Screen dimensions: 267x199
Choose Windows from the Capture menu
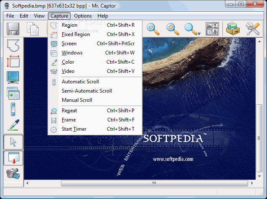[x=95, y=53]
